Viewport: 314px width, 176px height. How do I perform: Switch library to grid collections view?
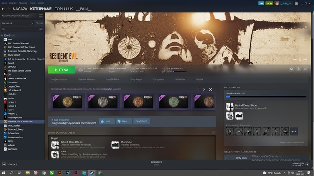41,15
